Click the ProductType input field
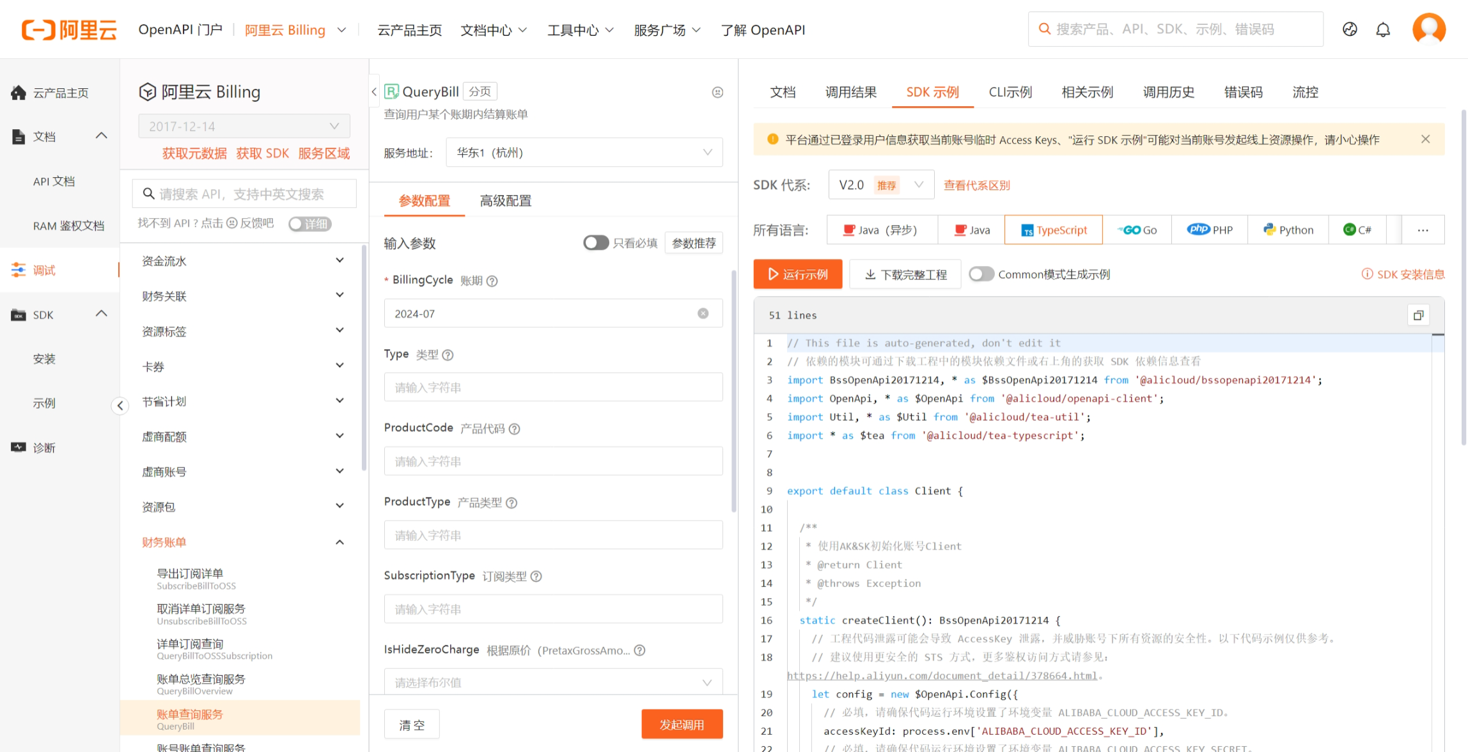Screen dimensions: 1468x752 click(x=553, y=535)
